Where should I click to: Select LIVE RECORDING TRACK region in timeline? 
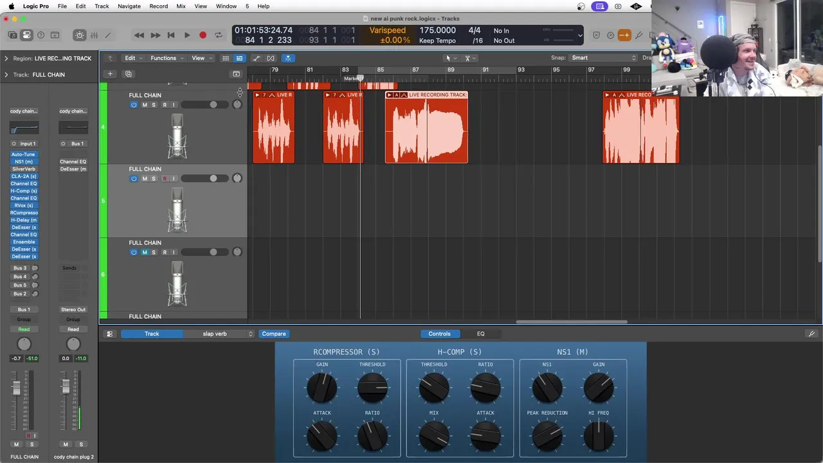[x=426, y=127]
